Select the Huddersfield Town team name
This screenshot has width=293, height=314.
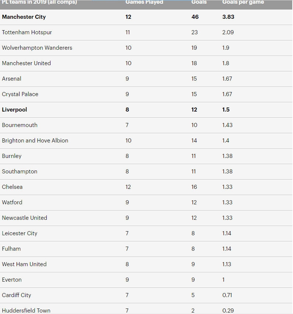(26, 310)
